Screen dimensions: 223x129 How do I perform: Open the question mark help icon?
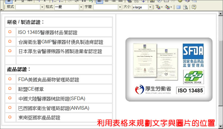[x=194, y=7]
